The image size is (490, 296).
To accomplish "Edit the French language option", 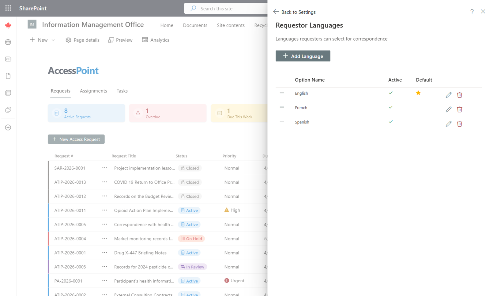I will pyautogui.click(x=448, y=109).
